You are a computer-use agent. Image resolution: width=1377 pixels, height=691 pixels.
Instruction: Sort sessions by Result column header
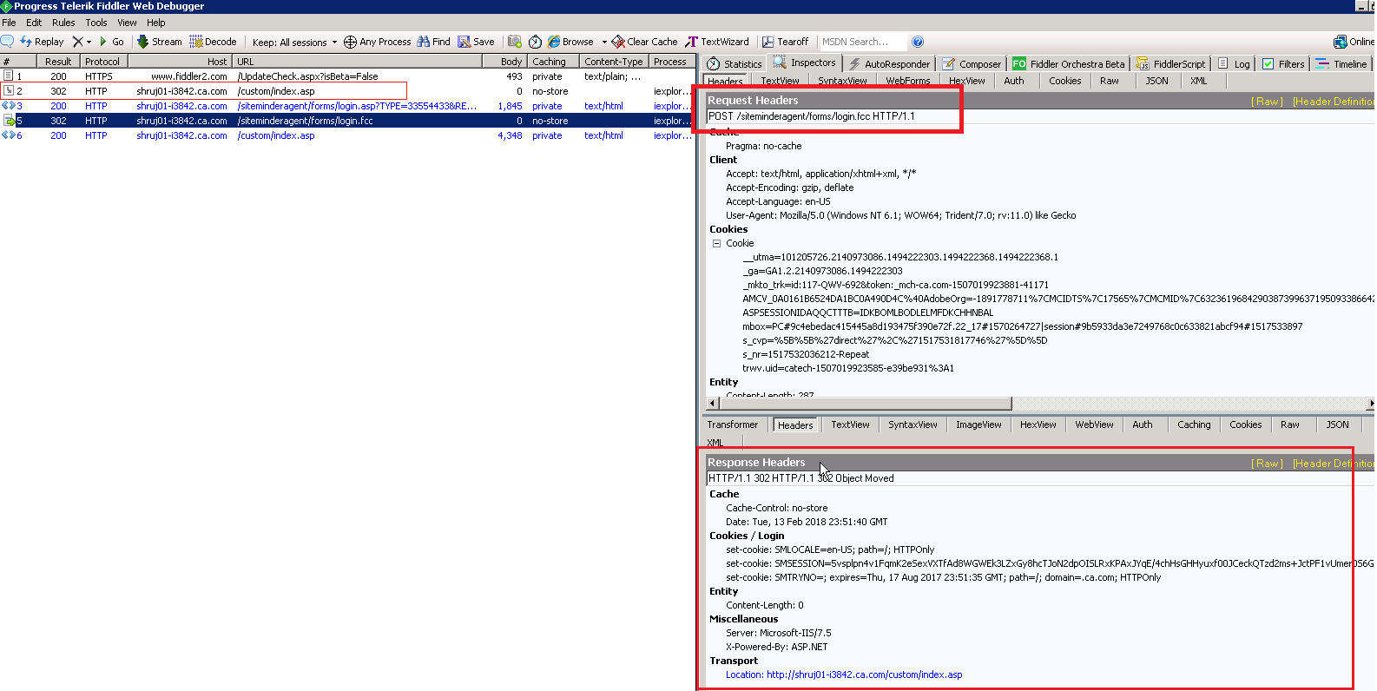58,62
